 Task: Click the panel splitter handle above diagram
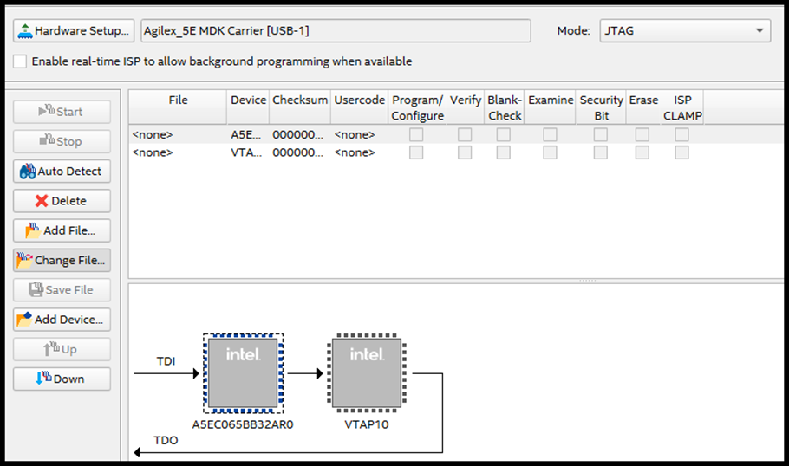tap(587, 280)
